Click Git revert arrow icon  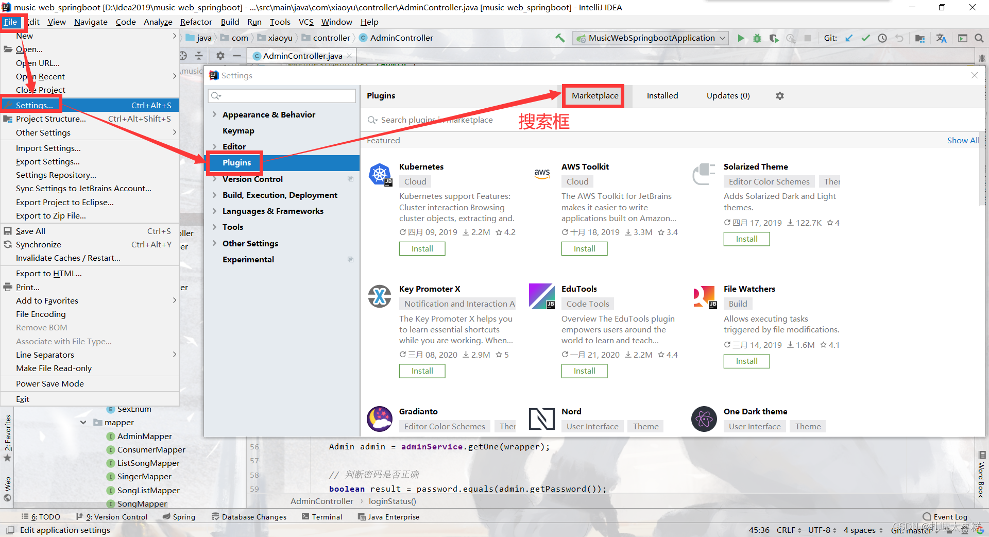[899, 38]
